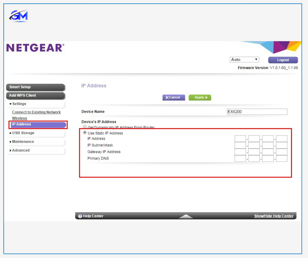Image resolution: width=308 pixels, height=258 pixels.
Task: Select the IP Address sidebar item
Action: 38,124
